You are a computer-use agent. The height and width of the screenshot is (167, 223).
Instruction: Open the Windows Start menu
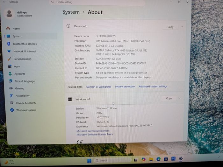click(x=89, y=161)
